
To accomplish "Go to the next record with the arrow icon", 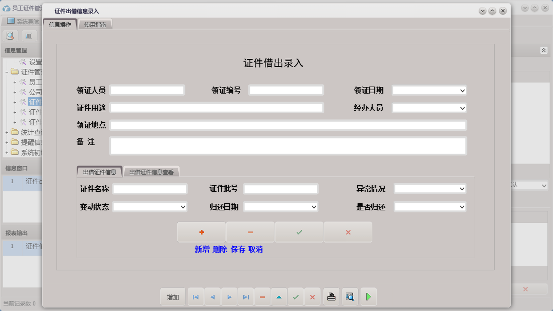I will [x=229, y=297].
